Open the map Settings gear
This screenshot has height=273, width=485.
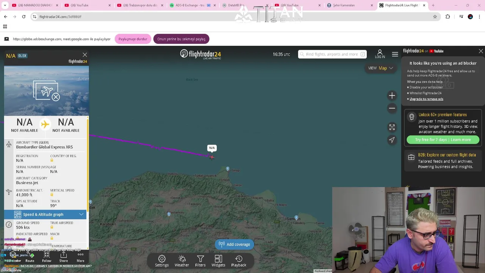coord(162,261)
